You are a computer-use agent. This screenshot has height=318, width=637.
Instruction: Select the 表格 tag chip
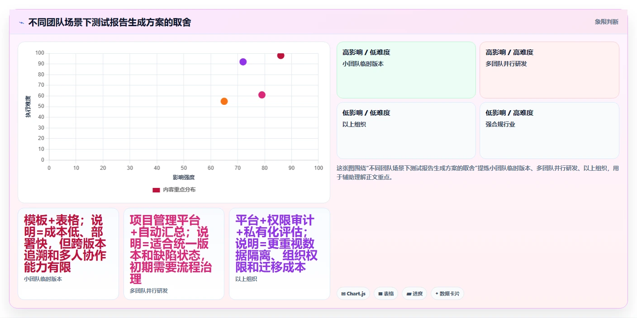point(386,294)
